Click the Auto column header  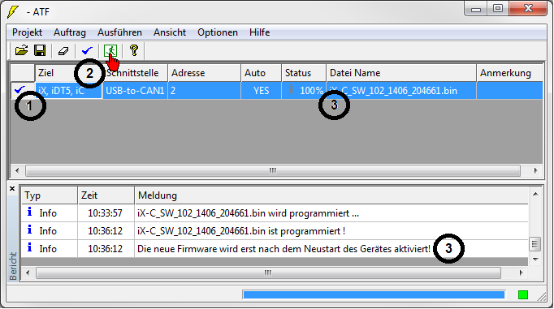pyautogui.click(x=261, y=73)
